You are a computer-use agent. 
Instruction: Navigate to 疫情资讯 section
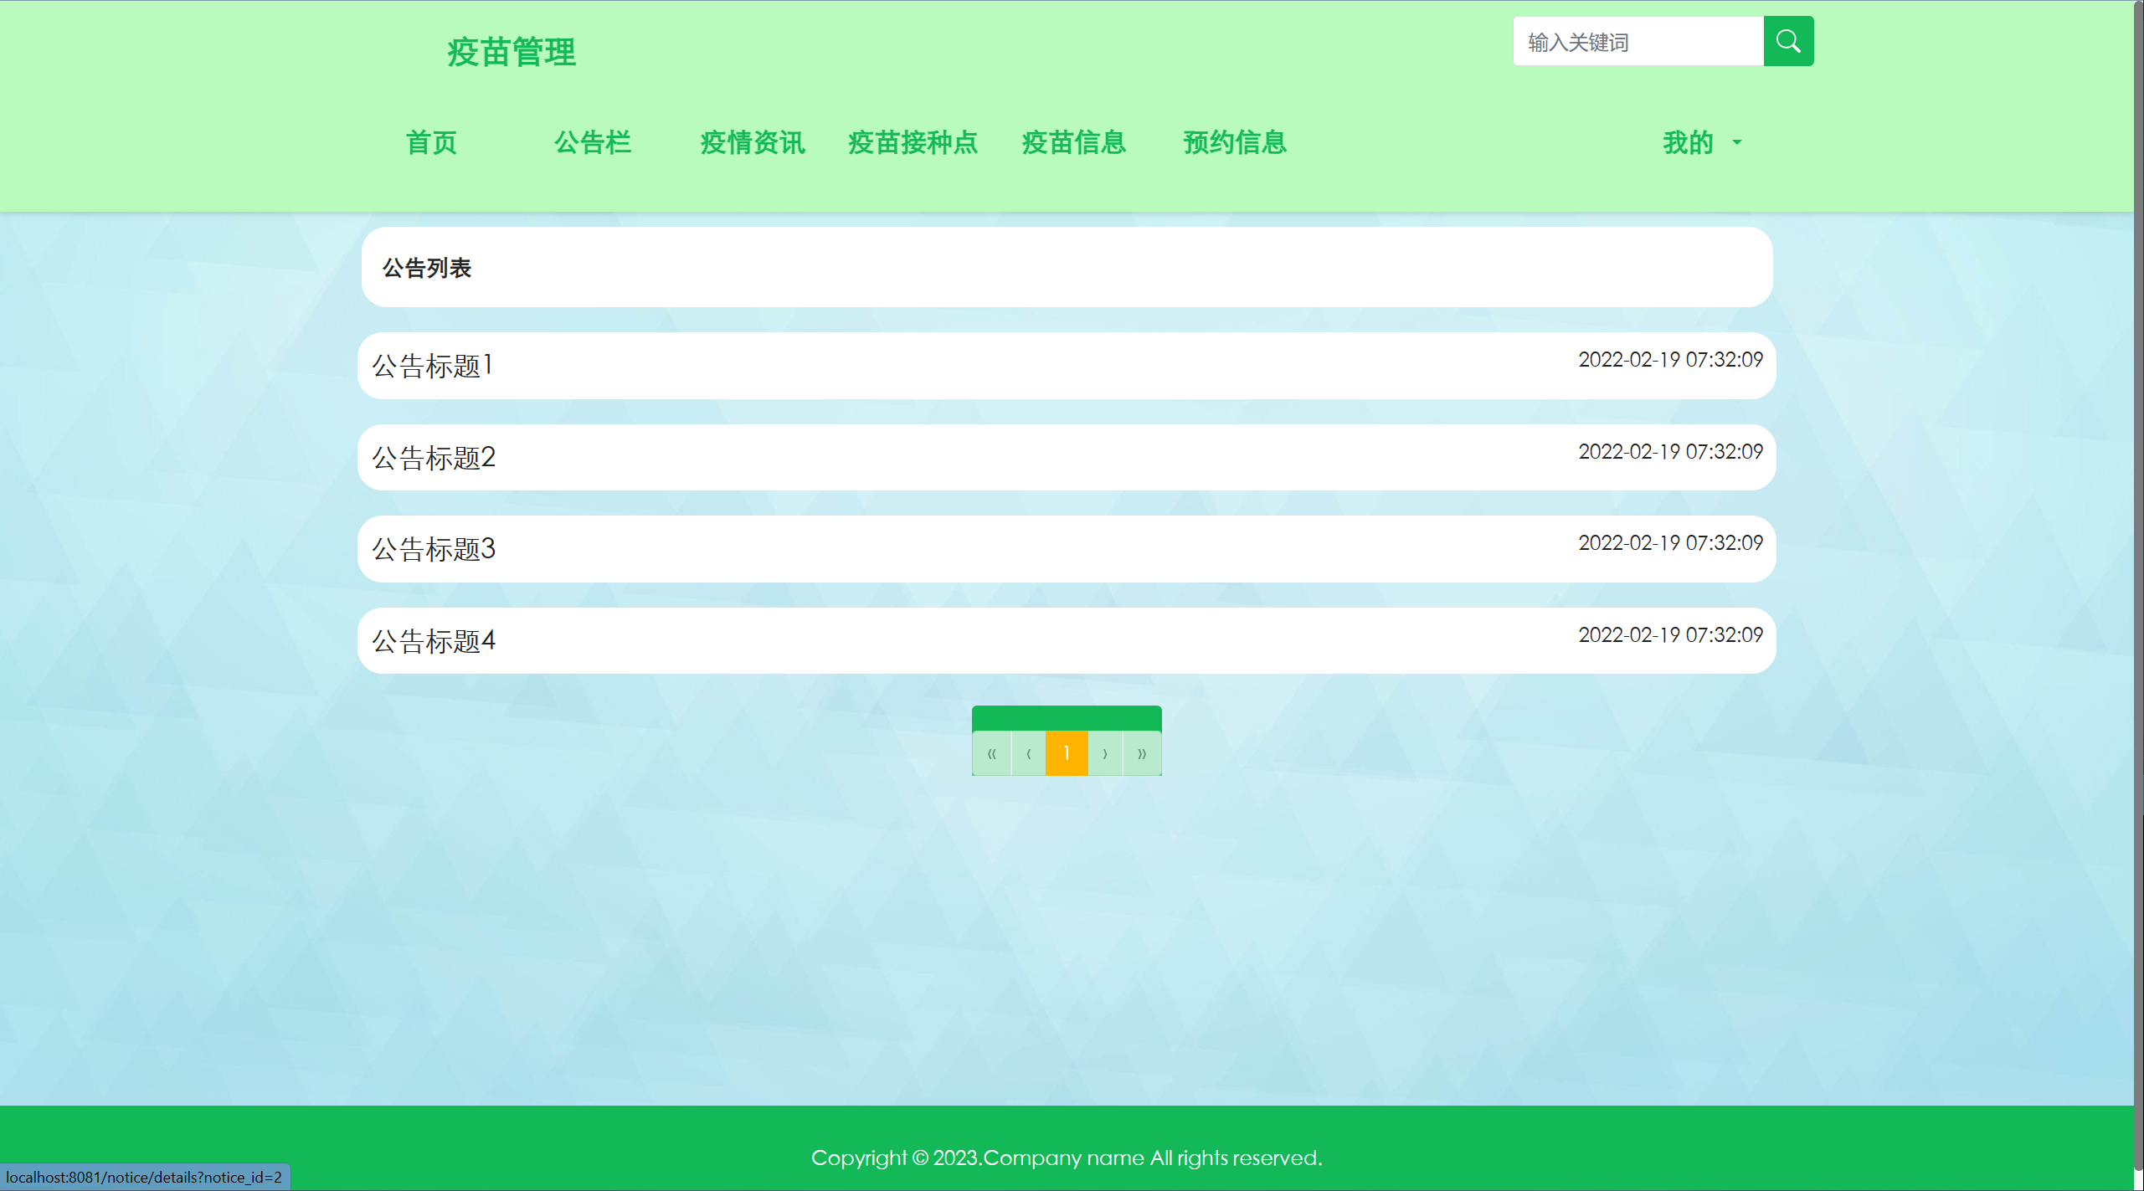(753, 142)
